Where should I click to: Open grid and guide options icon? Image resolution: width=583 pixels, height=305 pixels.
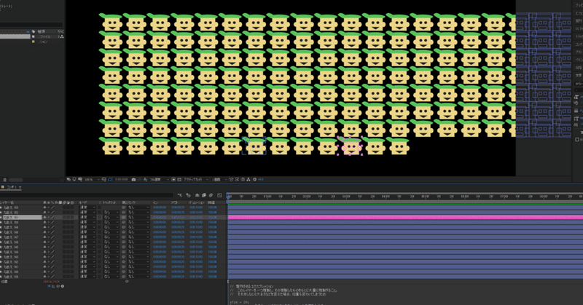pos(103,180)
